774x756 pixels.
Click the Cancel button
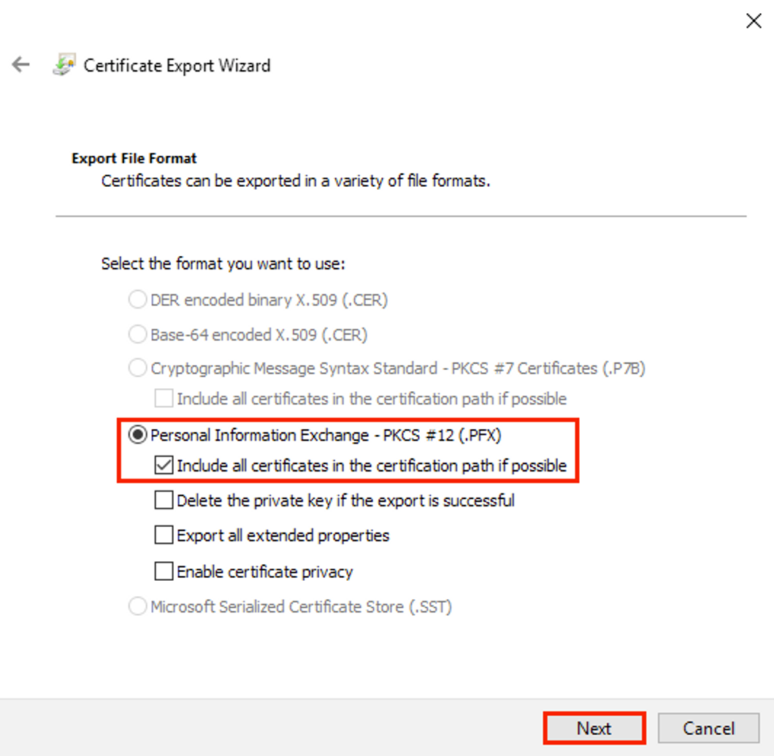[x=708, y=728]
